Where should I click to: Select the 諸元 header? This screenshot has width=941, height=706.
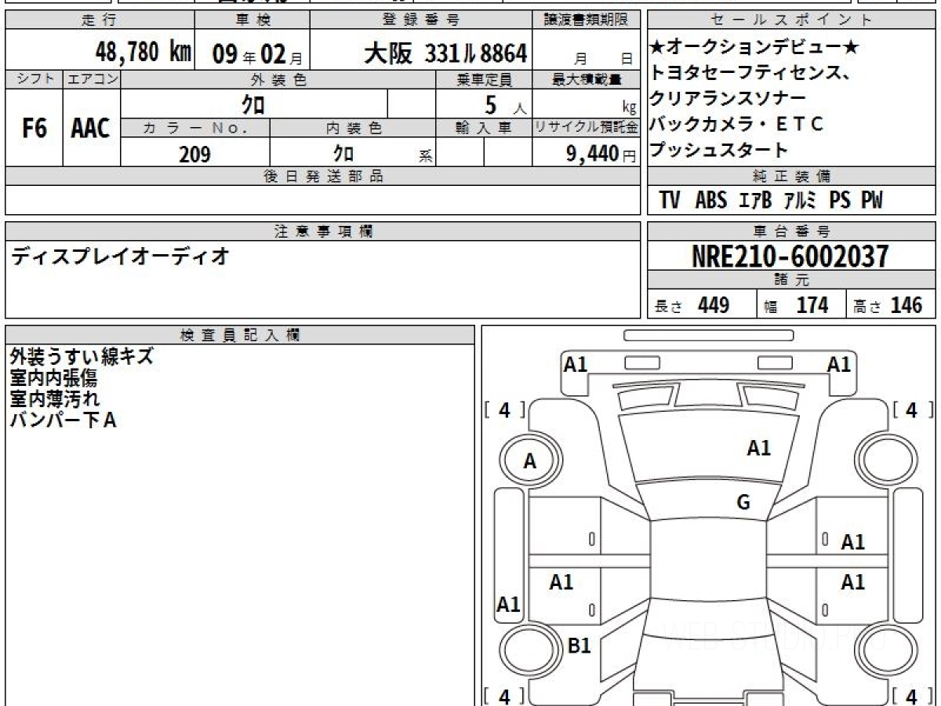(792, 280)
